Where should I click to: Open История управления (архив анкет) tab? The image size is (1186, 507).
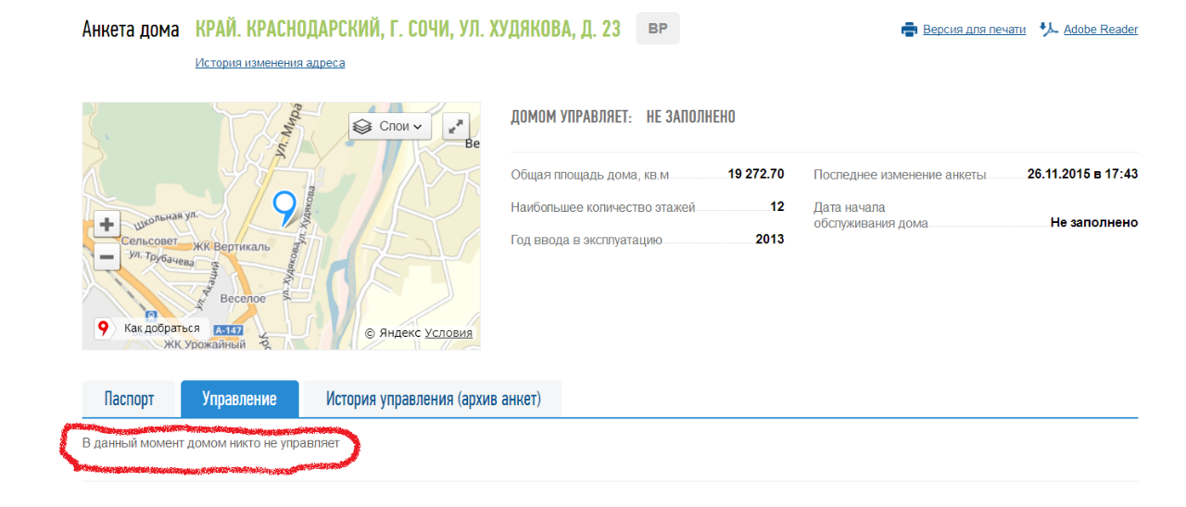pos(433,399)
